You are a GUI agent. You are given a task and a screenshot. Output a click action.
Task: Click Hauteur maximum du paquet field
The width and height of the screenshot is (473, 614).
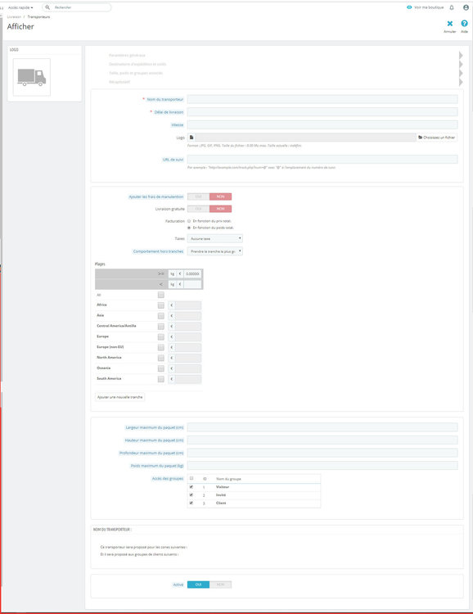[x=322, y=440]
